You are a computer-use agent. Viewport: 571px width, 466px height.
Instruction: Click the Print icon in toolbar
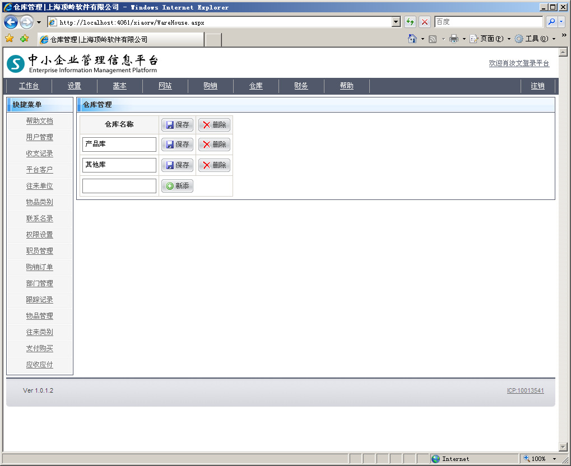coord(454,39)
